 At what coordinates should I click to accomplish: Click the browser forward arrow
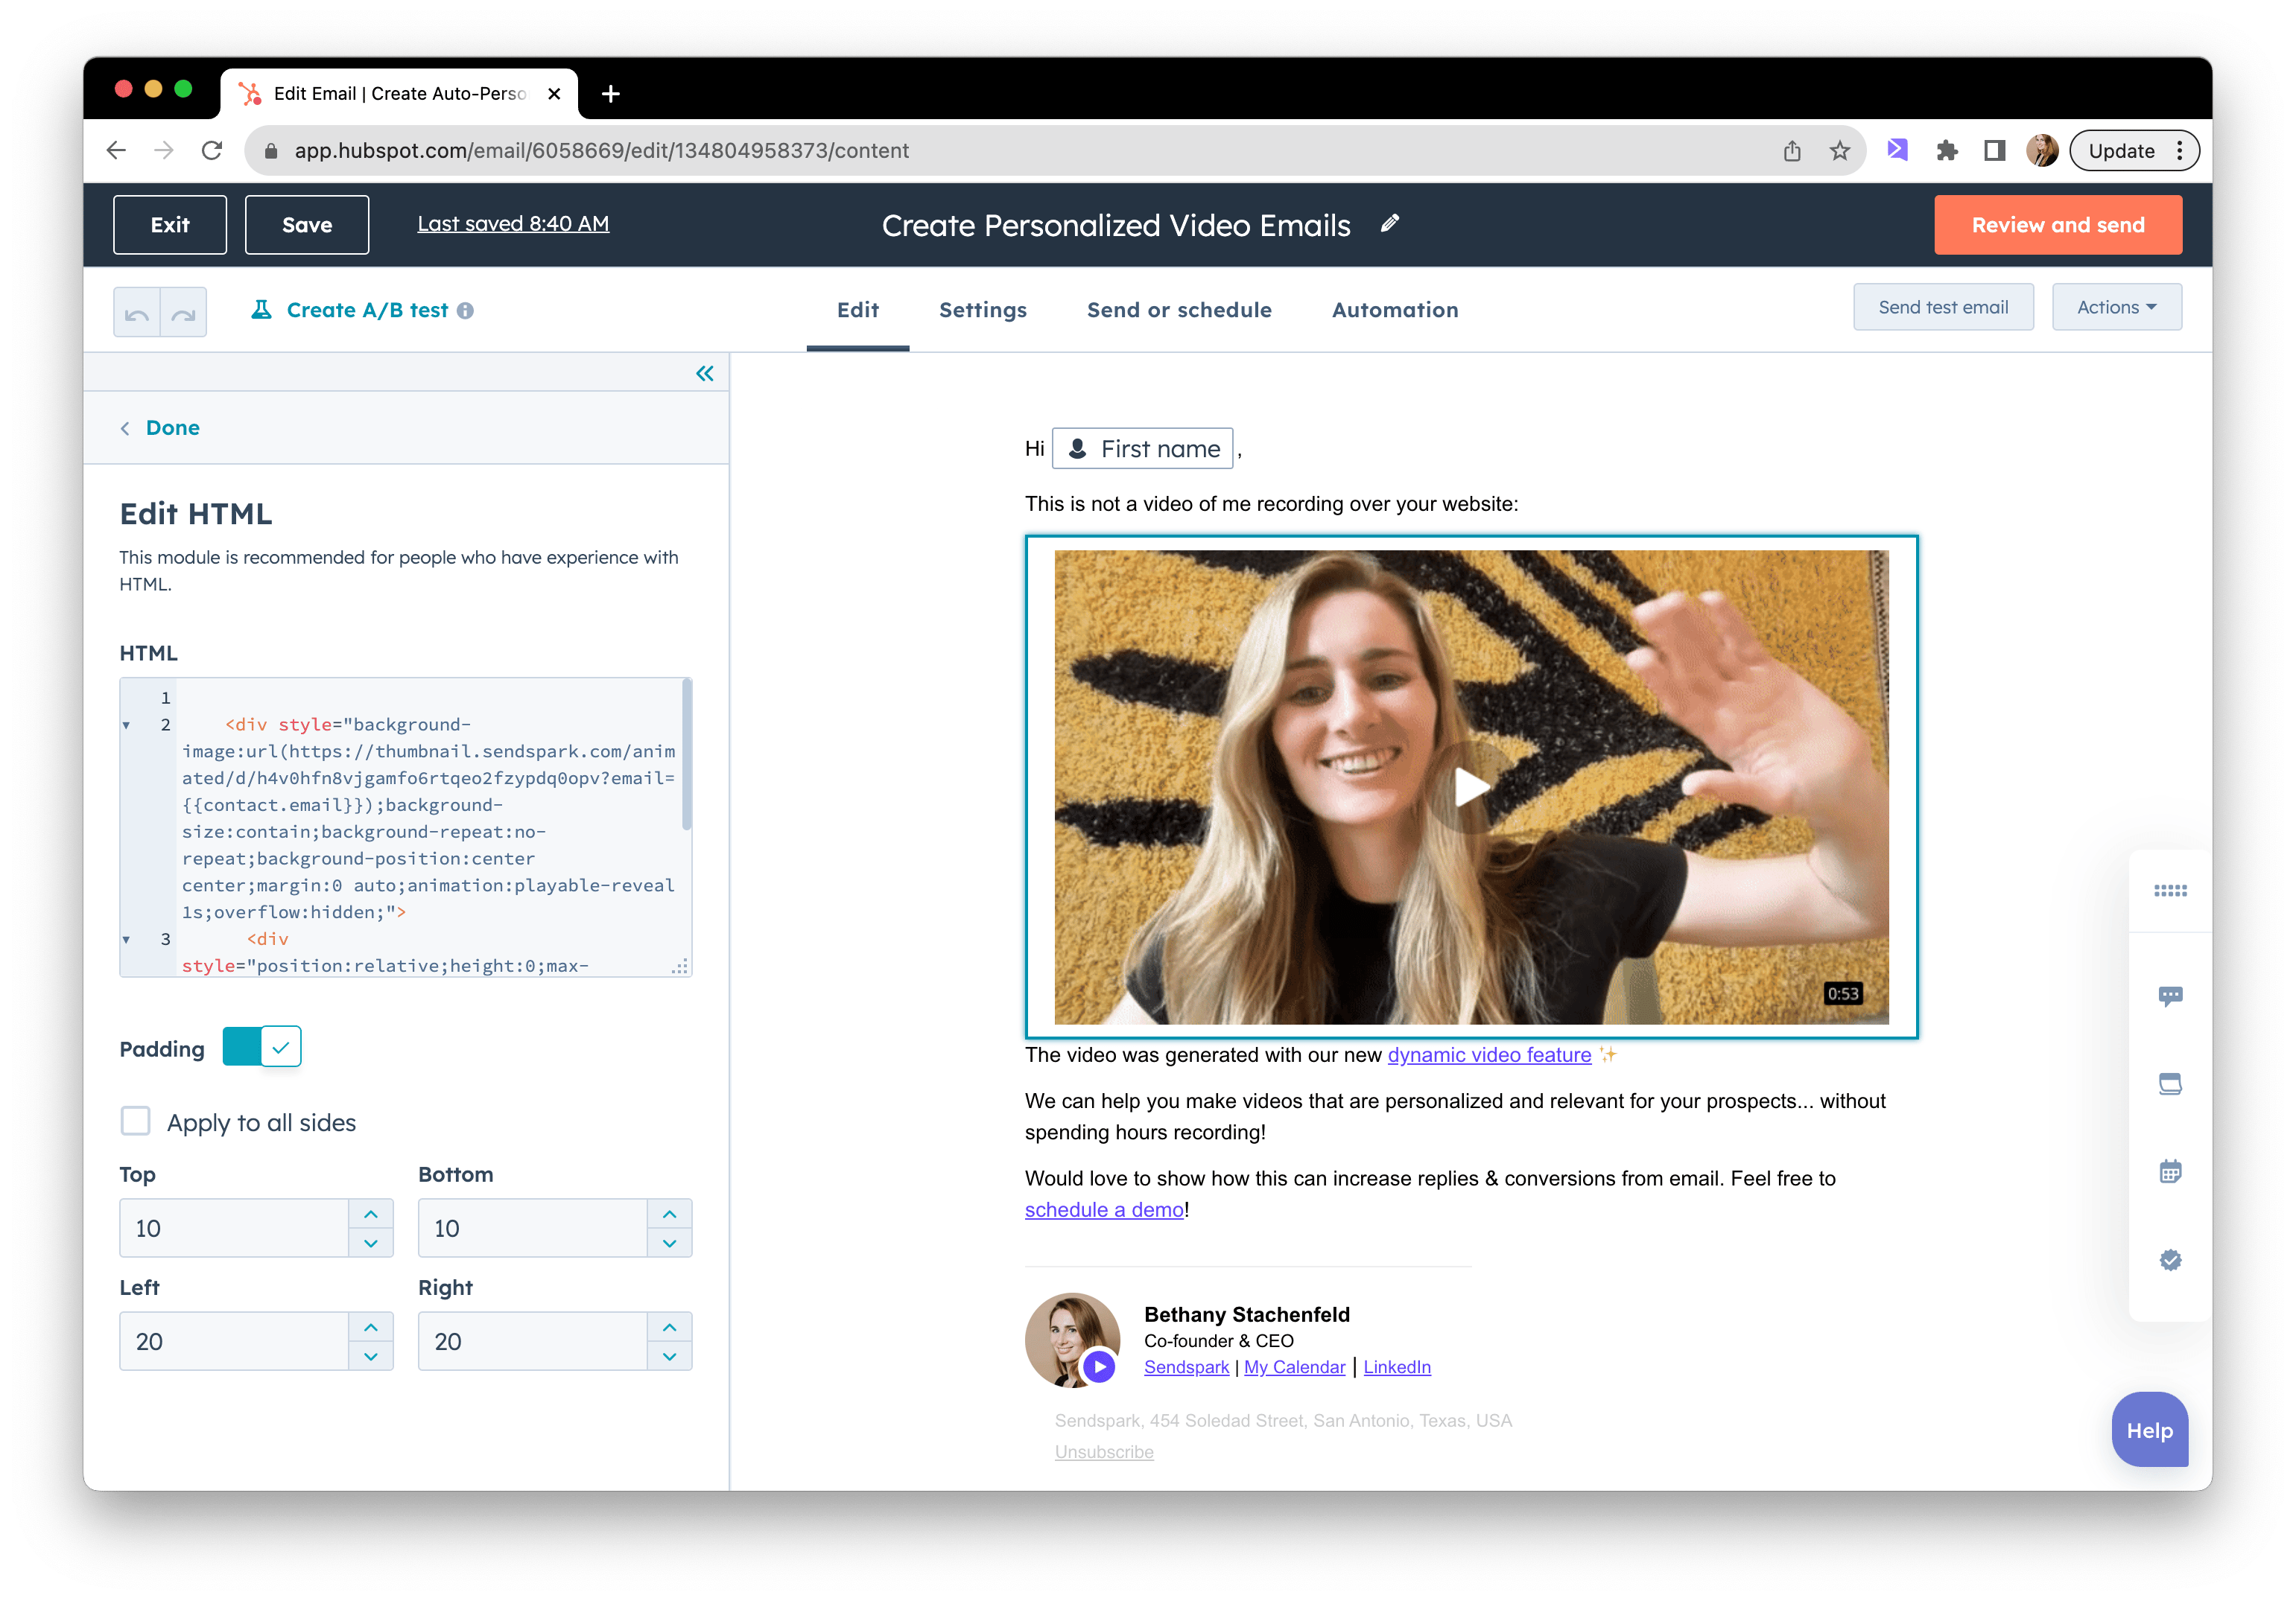pos(164,150)
